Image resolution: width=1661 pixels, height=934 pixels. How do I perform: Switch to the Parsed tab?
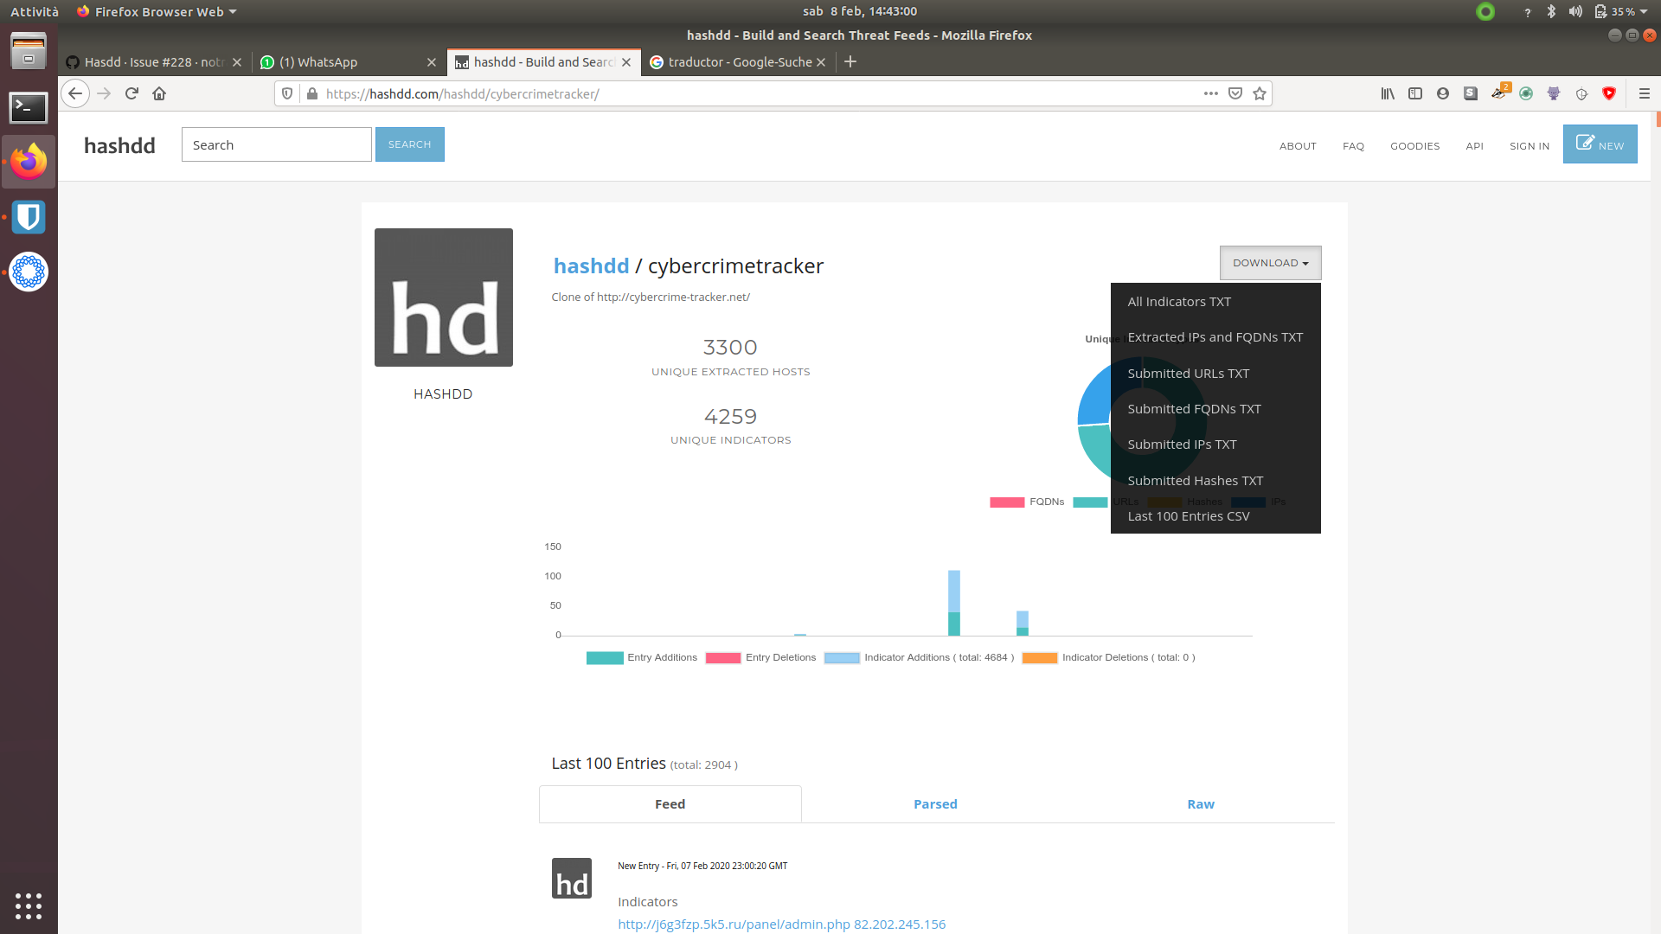[935, 803]
